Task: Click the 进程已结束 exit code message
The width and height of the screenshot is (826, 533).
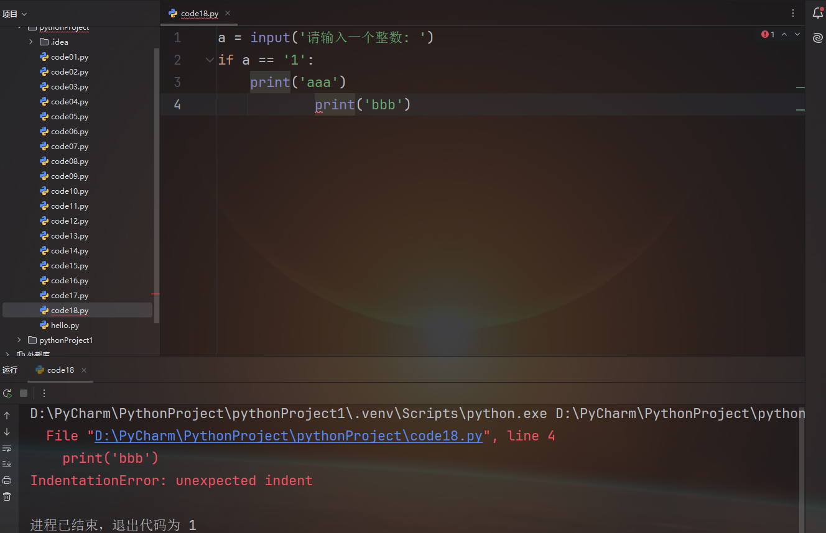Action: point(113,526)
